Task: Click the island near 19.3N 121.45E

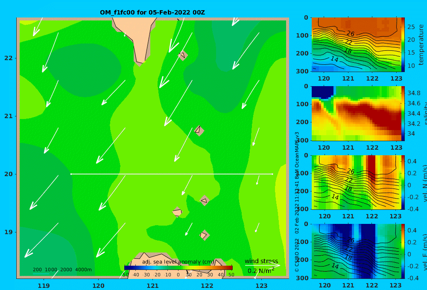Action: 177,212
